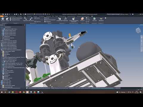Open the notification center icon
143x107 pixels.
[141, 92]
